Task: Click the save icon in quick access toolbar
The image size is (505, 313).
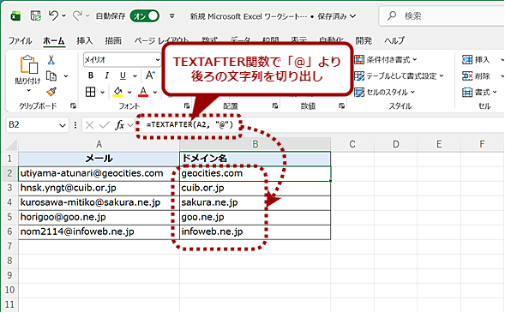Action: [x=35, y=15]
